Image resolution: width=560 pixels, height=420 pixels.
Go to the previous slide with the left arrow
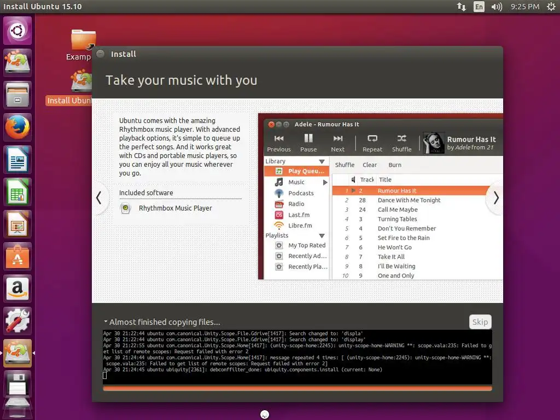pyautogui.click(x=99, y=197)
